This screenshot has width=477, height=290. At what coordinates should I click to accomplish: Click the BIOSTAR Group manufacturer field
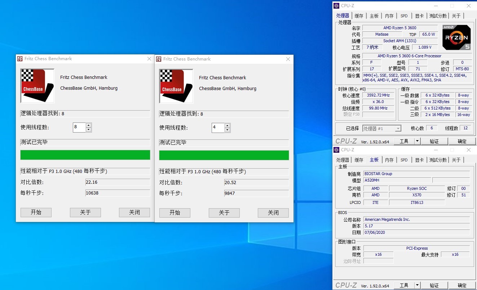tap(416, 174)
